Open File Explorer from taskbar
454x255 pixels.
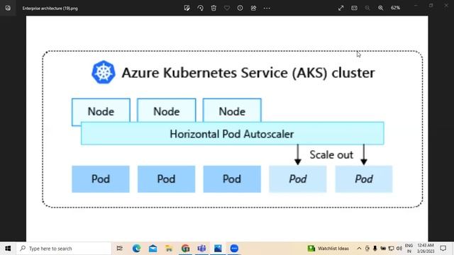(169, 249)
